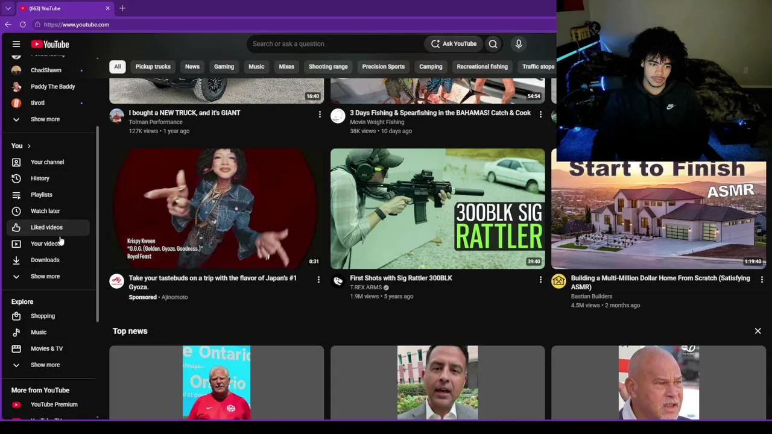Screen dimensions: 772x434
Task: Play the Start to Finish ASMR thumbnail
Action: coord(659,215)
